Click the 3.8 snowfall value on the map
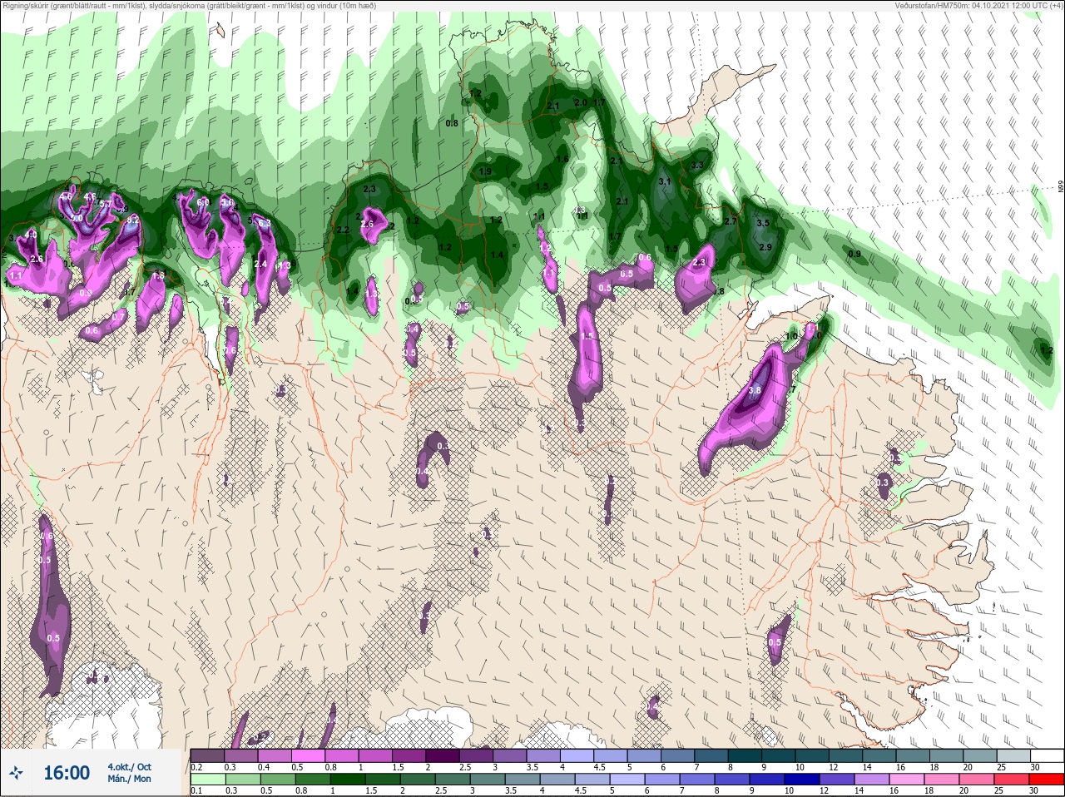This screenshot has width=1065, height=797. coord(755,390)
